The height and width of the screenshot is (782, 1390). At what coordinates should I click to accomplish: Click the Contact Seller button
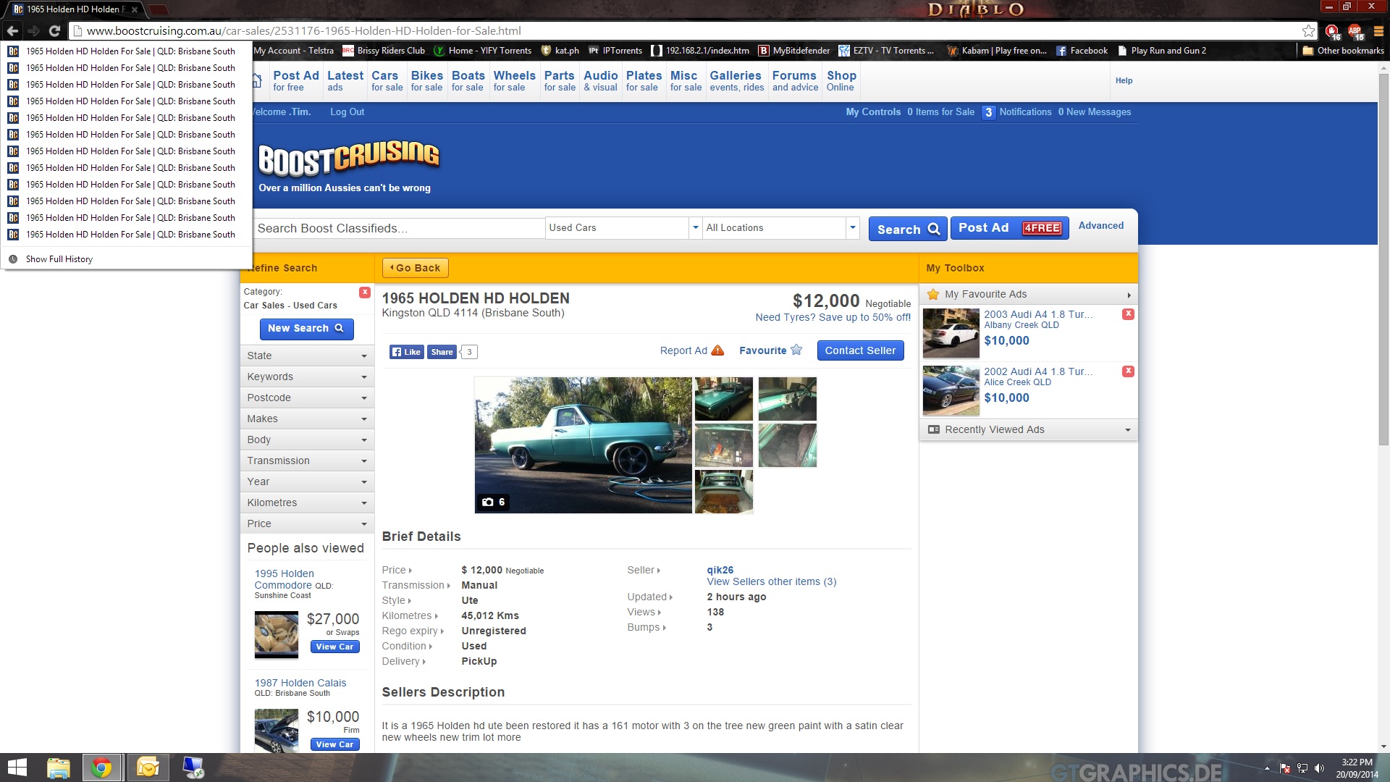(x=860, y=350)
